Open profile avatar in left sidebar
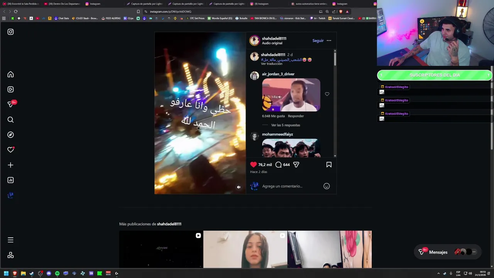The width and height of the screenshot is (494, 278). coord(10,195)
